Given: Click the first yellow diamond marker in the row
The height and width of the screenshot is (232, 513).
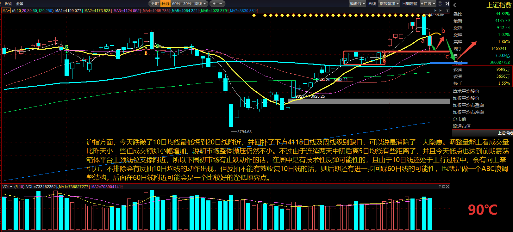Looking at the screenshot, I should pos(254,15).
